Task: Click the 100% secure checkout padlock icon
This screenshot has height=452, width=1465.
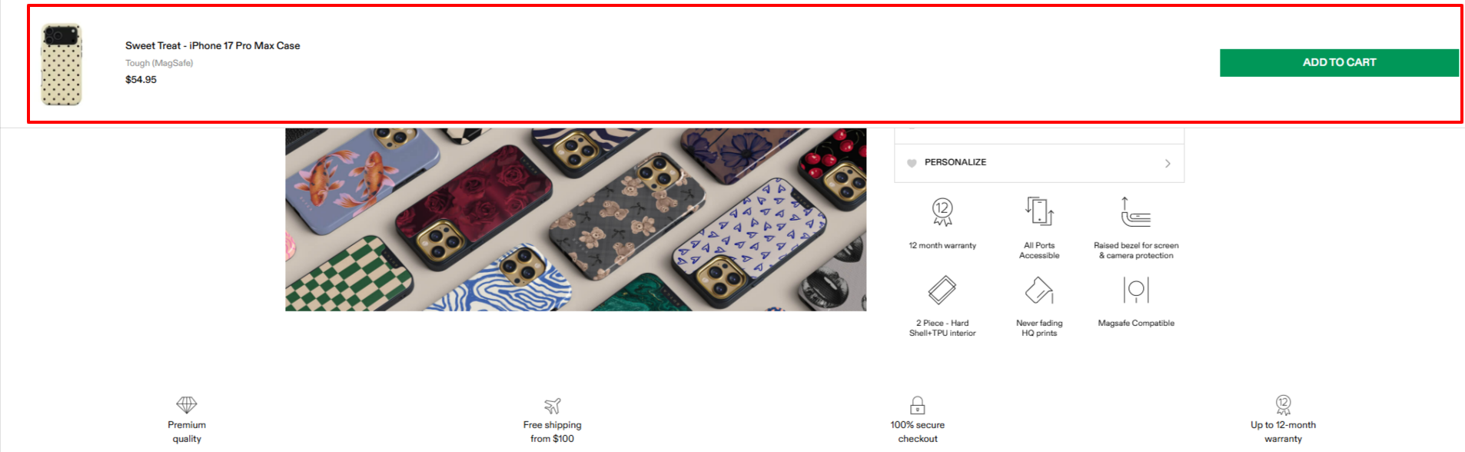Action: click(918, 405)
